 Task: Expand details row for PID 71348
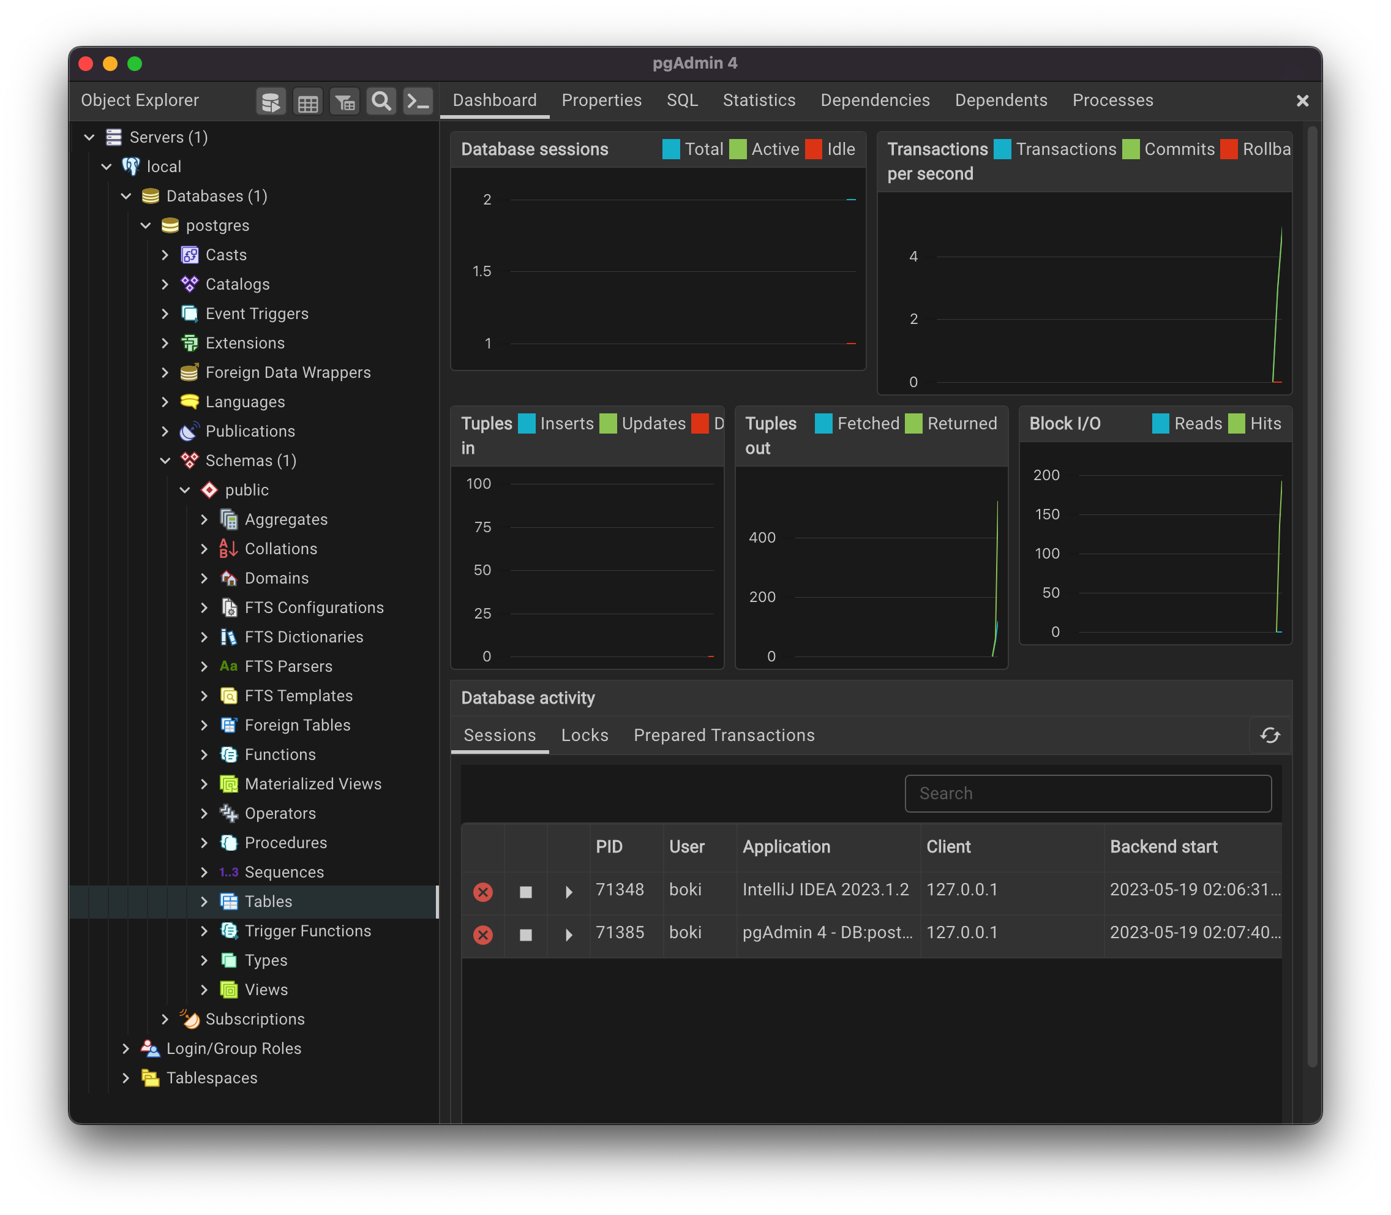coord(569,892)
